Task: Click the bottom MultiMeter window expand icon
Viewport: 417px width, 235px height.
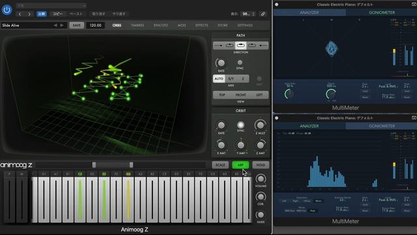Action: 414,117
